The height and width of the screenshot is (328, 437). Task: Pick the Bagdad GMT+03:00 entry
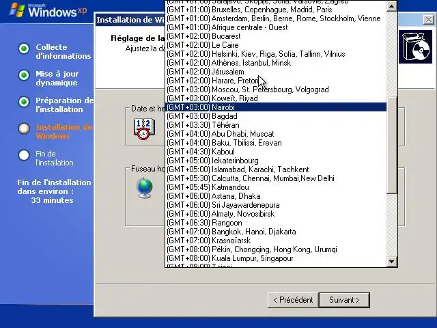[276, 116]
